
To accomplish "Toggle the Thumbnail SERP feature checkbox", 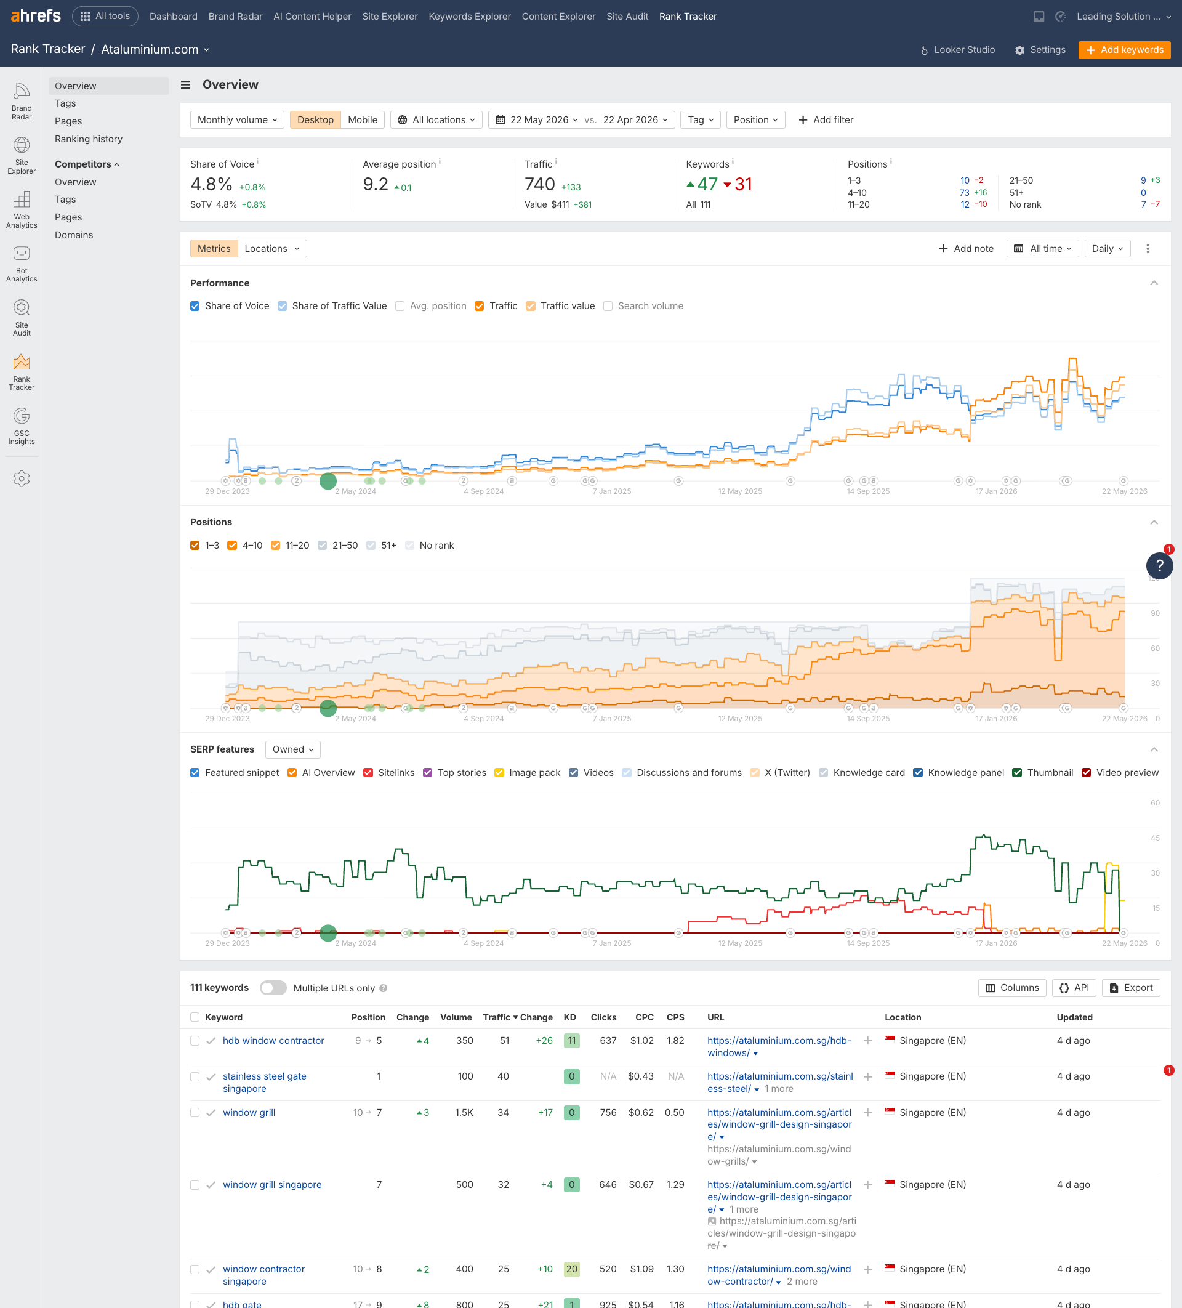I will tap(1017, 773).
